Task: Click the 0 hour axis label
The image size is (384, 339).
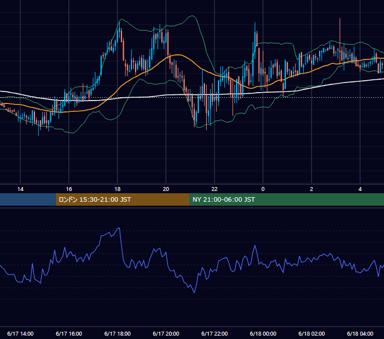Action: tap(263, 189)
